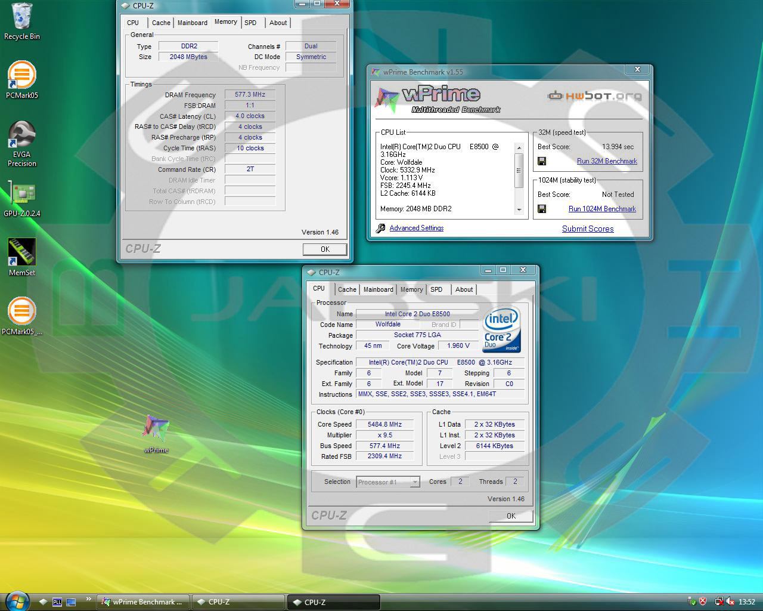Open the About tab in the lower CPU-Z window

464,289
